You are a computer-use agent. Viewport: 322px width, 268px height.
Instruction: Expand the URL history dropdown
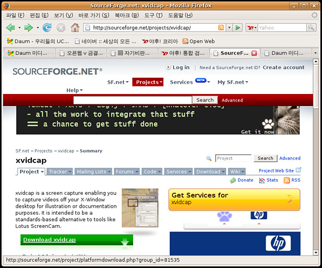pyautogui.click(x=230, y=27)
